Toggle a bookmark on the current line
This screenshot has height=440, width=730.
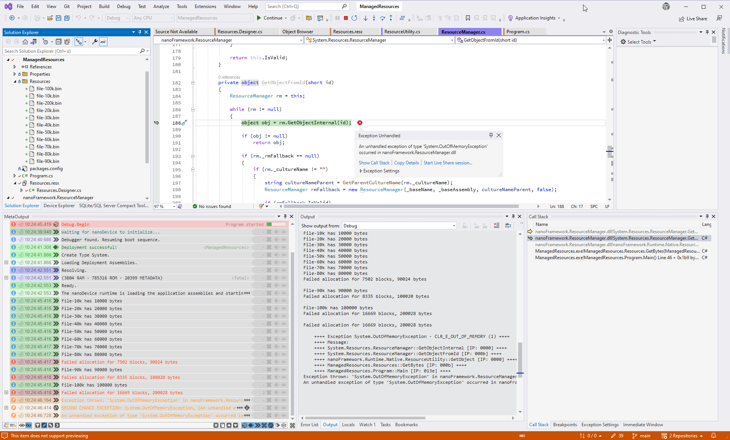(468, 18)
